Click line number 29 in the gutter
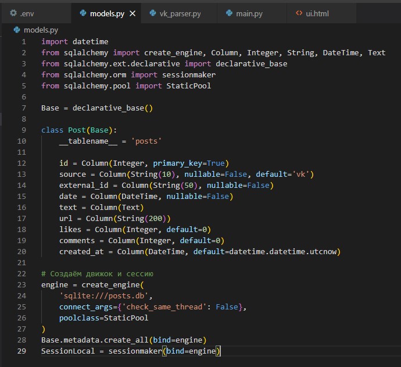This screenshot has width=401, height=367. point(22,351)
